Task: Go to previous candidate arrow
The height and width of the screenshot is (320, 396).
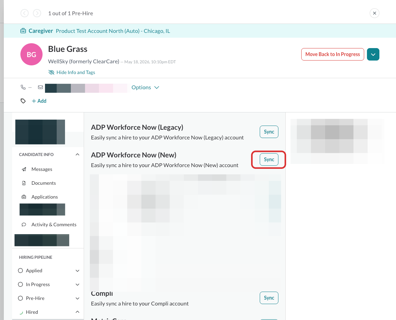Action: click(x=25, y=13)
